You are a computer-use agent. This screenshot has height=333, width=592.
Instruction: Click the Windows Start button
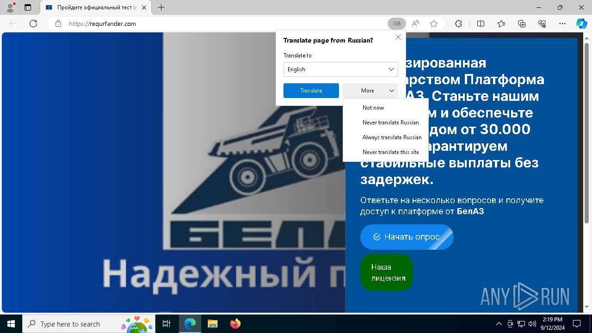pyautogui.click(x=11, y=324)
